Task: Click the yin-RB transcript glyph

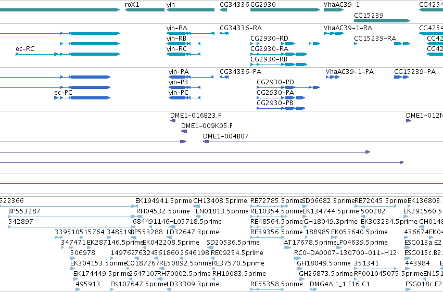Action: coord(183,44)
